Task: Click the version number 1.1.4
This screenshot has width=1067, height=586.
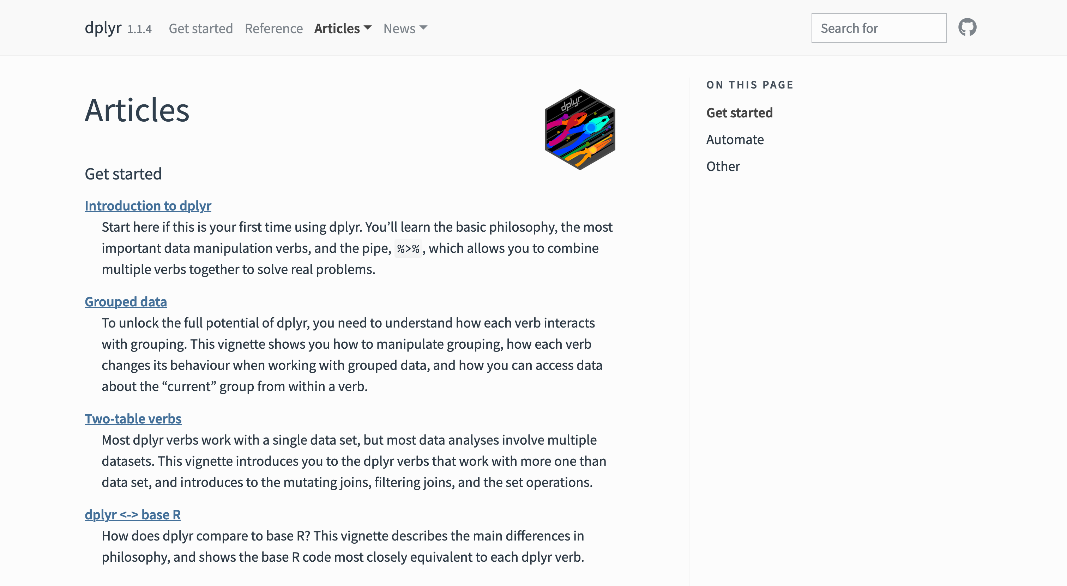Action: pos(140,29)
